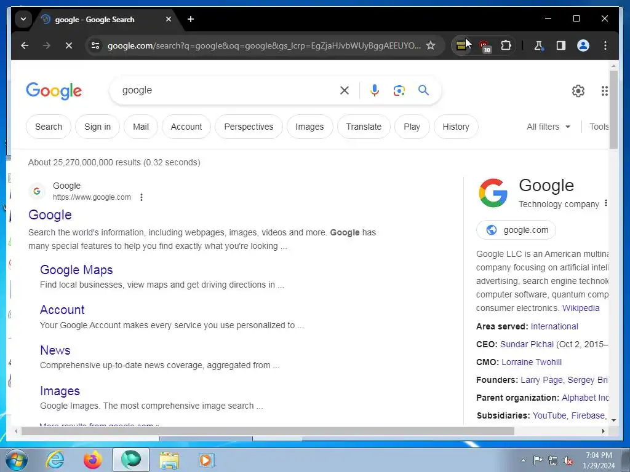Open options for the google.com result

pyautogui.click(x=142, y=197)
